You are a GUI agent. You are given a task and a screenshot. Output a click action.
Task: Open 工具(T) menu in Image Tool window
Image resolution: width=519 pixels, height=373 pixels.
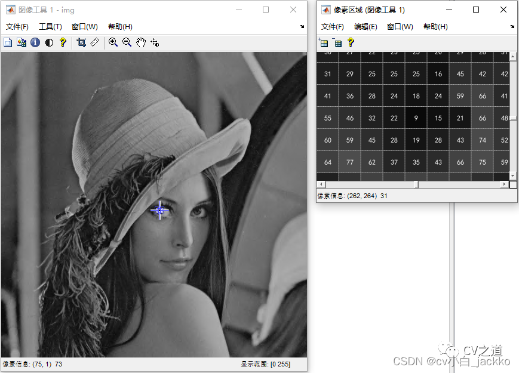(x=50, y=27)
